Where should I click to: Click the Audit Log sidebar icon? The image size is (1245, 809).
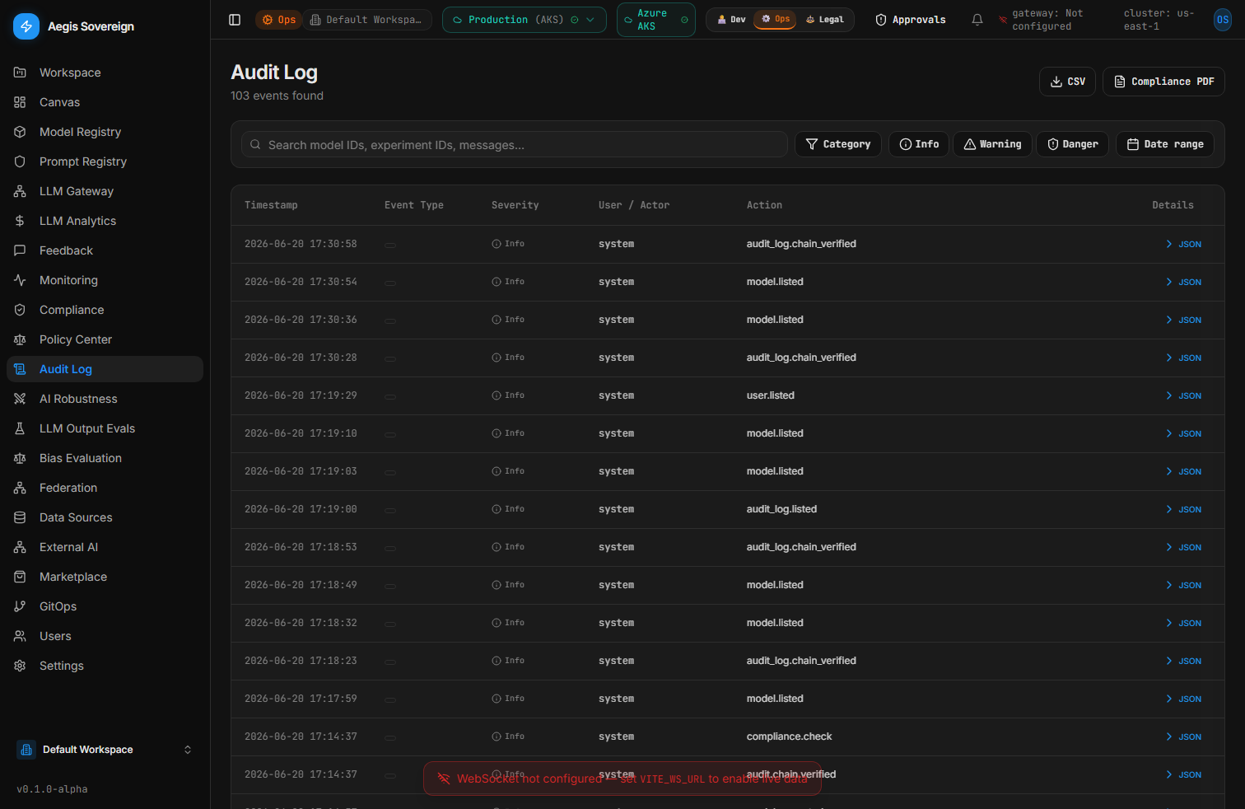click(x=20, y=369)
